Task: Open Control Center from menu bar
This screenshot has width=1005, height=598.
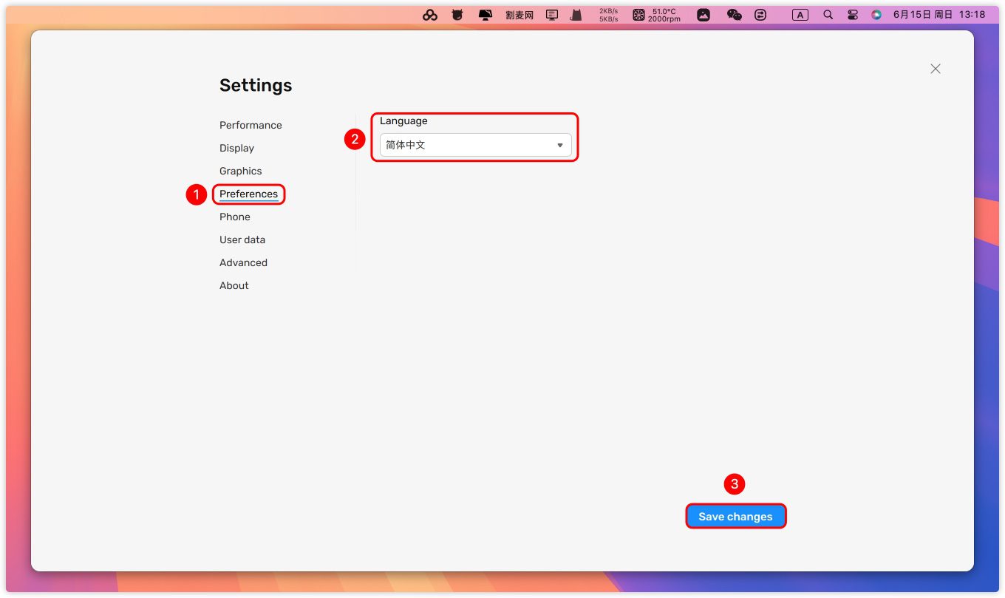Action: 852,15
